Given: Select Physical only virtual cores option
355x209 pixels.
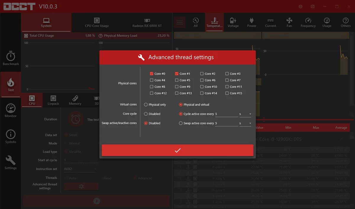Looking at the screenshot, I should [x=146, y=105].
